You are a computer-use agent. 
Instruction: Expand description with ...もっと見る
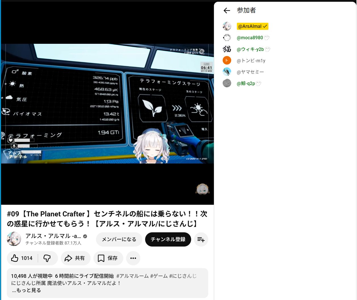[27, 290]
